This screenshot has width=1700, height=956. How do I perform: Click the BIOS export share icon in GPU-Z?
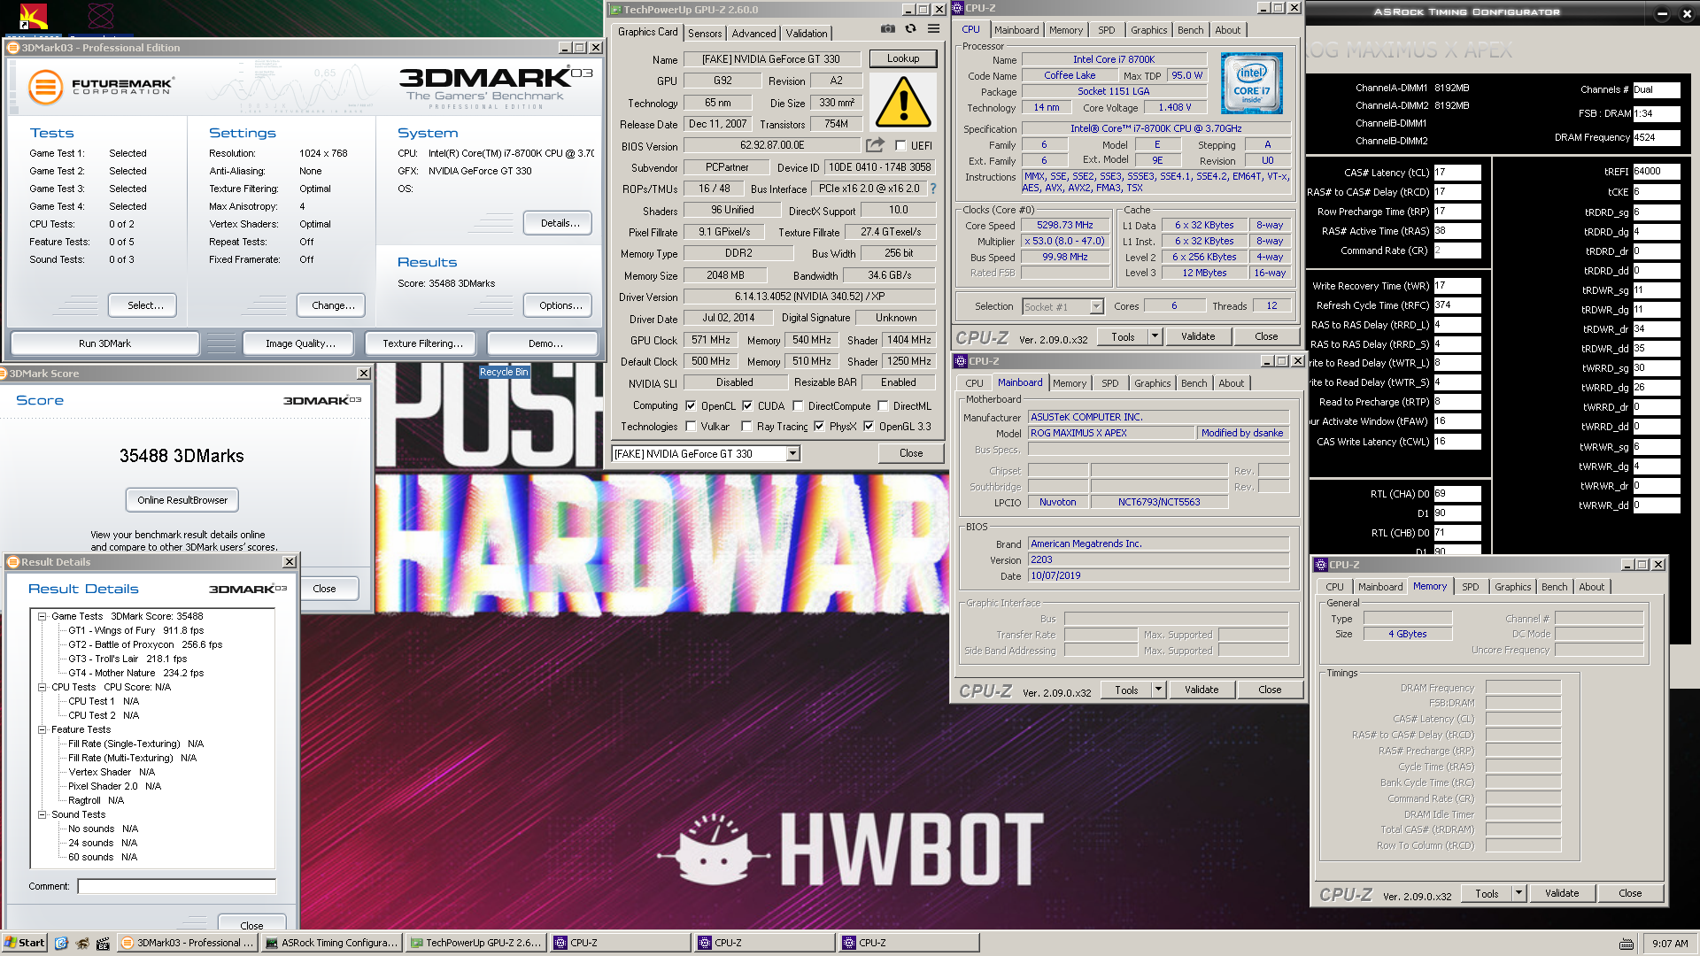(875, 145)
